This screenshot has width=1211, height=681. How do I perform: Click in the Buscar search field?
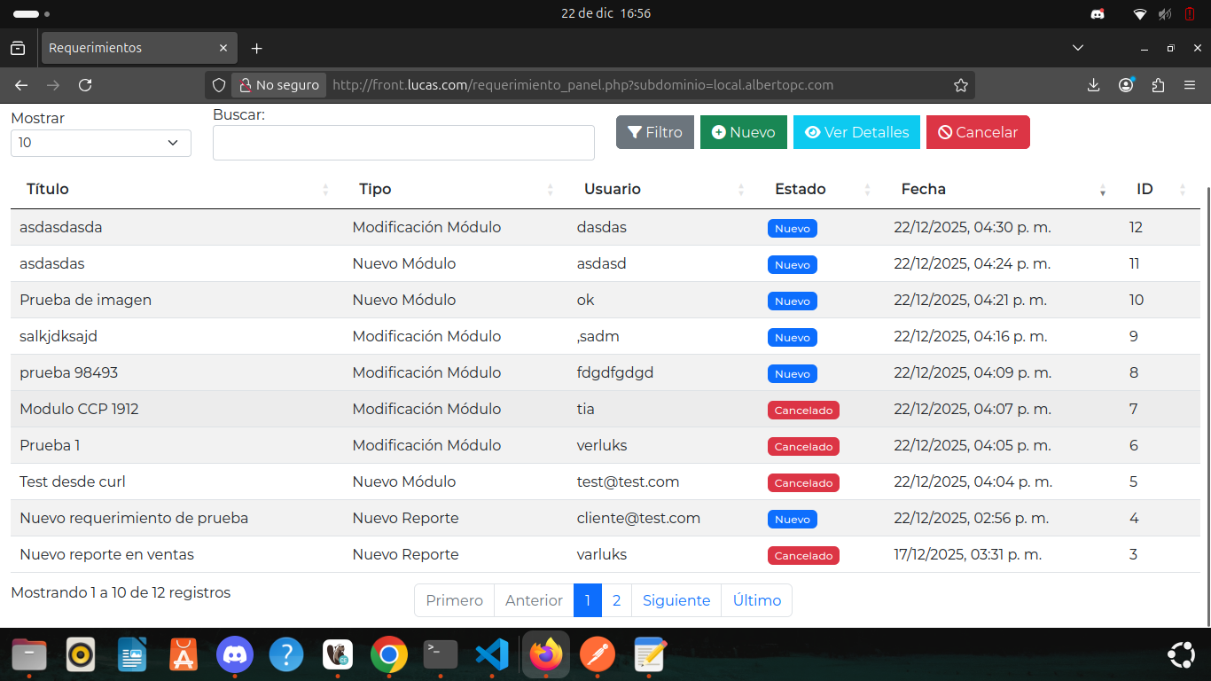click(x=403, y=143)
